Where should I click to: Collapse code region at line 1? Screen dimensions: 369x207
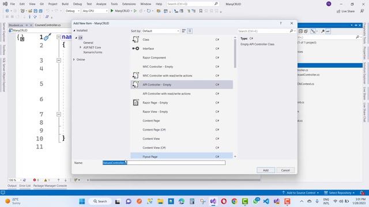pyautogui.click(x=59, y=37)
